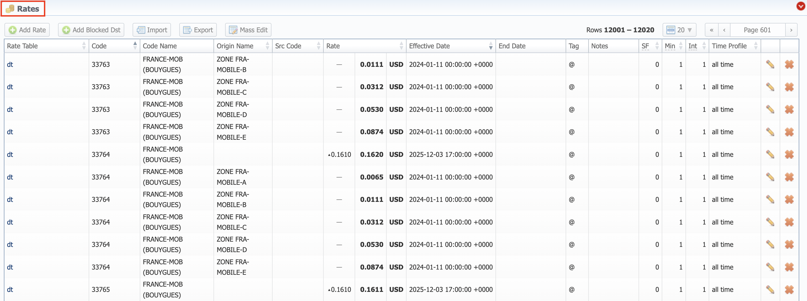The image size is (807, 301).
Task: Open the edit pencil for the 0.1620 USD rate row
Action: coord(771,154)
